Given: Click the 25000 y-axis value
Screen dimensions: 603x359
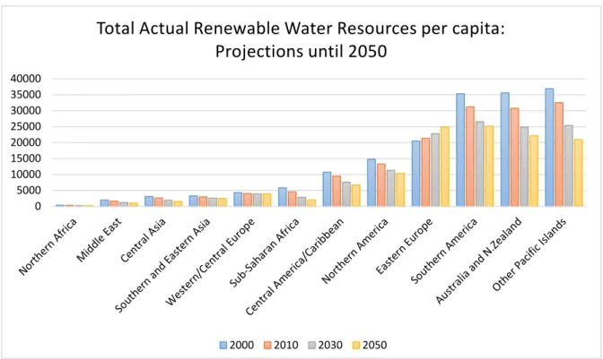Looking at the screenshot, I should [x=26, y=126].
